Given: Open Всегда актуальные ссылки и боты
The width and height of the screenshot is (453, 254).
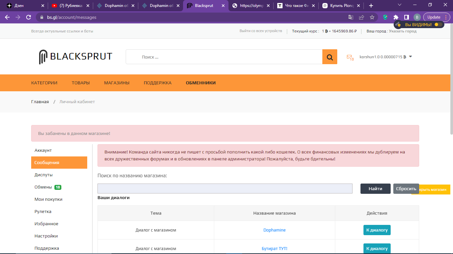Looking at the screenshot, I should tap(62, 31).
